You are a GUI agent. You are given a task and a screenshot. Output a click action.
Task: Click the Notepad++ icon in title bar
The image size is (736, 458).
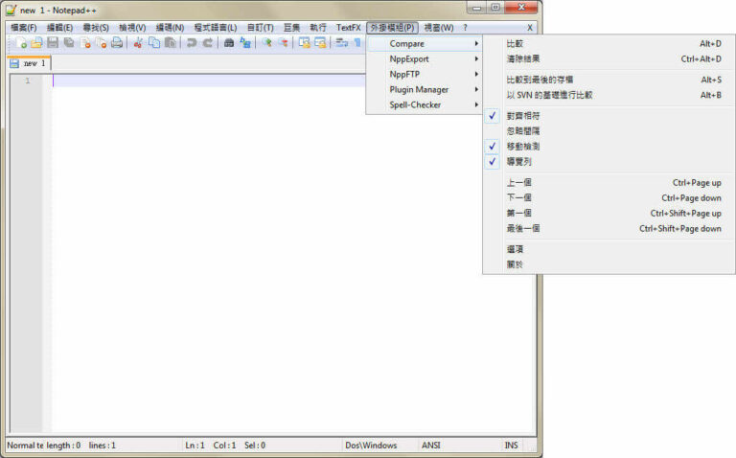[x=11, y=10]
